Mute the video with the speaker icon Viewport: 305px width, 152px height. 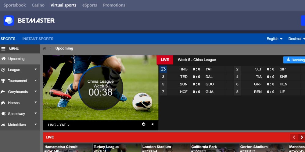pos(152,124)
